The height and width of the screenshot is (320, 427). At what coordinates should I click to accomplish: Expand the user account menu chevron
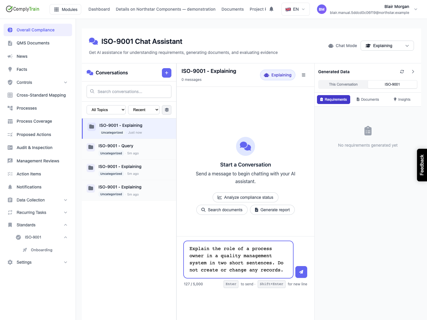click(x=416, y=9)
